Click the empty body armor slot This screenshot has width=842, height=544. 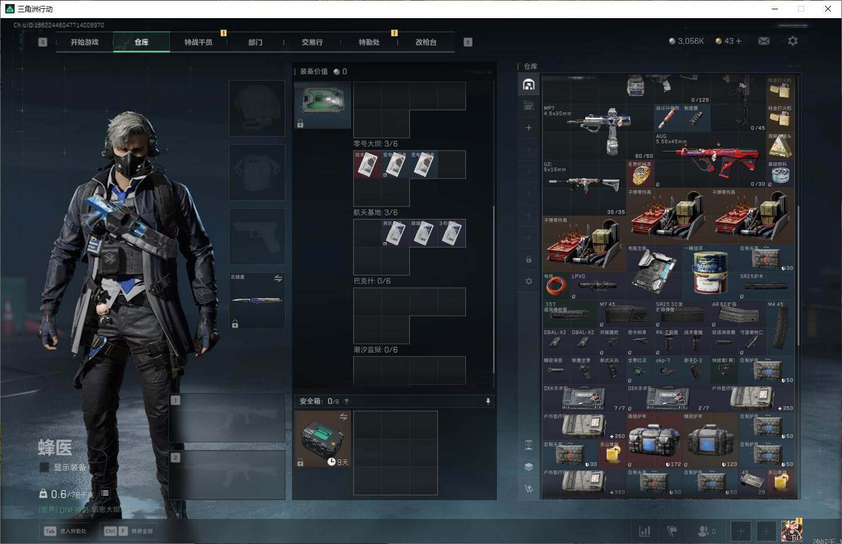[257, 173]
